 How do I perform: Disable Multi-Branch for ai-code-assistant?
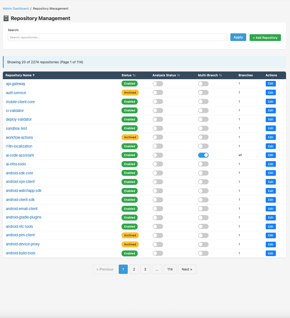pyautogui.click(x=203, y=155)
